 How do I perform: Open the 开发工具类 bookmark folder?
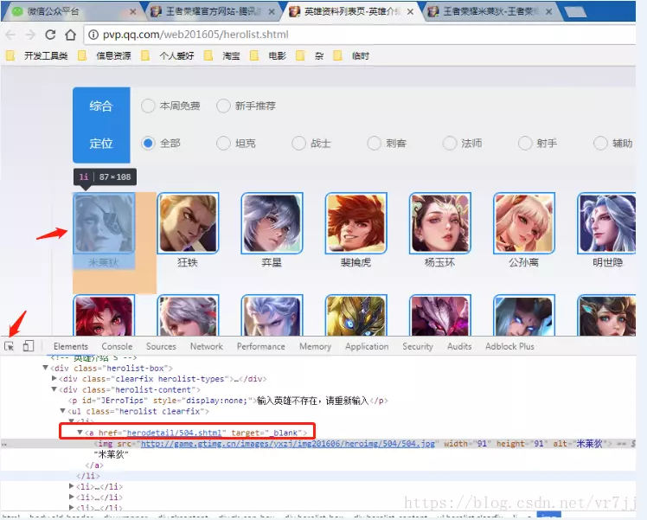[x=36, y=55]
